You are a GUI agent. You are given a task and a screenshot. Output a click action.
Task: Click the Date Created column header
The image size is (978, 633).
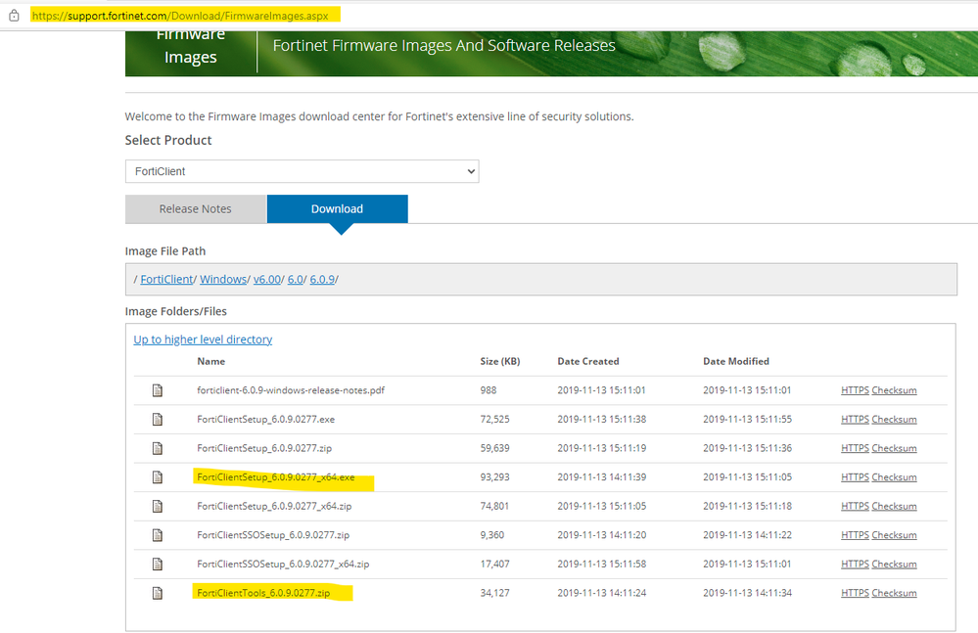(x=588, y=361)
